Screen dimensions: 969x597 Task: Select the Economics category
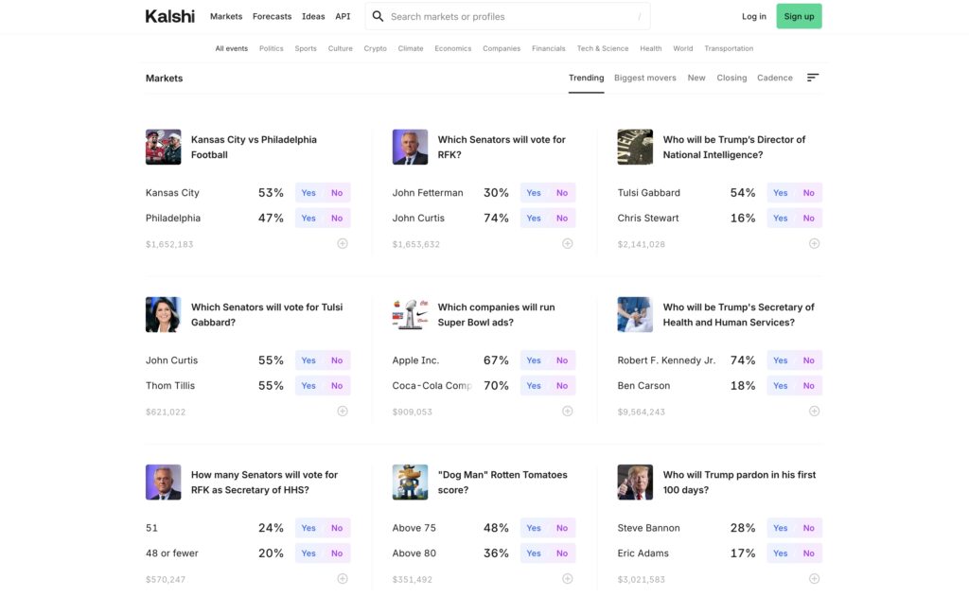click(x=453, y=48)
